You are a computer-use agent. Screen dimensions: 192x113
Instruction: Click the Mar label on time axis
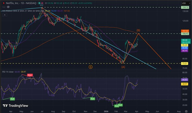coord(126,111)
